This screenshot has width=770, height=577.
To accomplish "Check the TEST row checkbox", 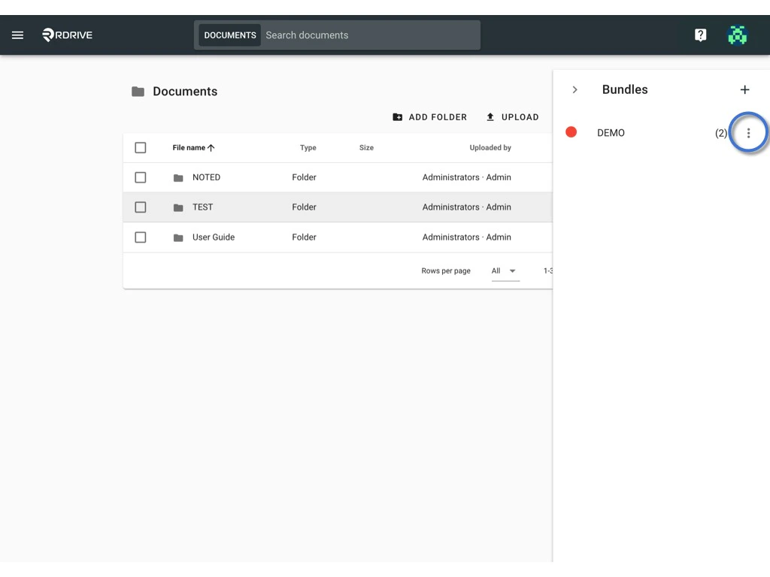I will (141, 207).
